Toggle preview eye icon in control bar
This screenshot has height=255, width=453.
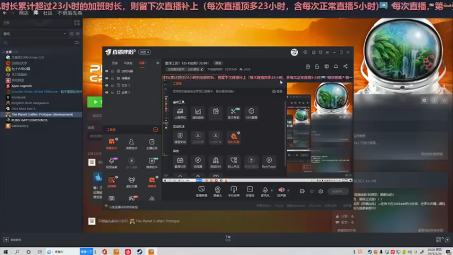pos(311,192)
